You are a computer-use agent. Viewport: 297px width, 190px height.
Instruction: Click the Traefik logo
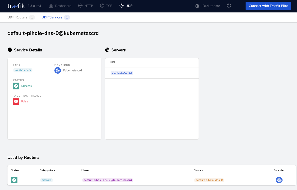[16, 5]
